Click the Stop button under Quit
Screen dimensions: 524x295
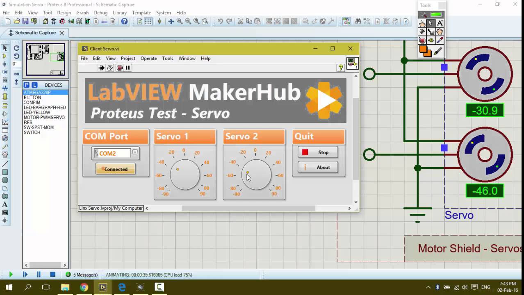point(318,152)
